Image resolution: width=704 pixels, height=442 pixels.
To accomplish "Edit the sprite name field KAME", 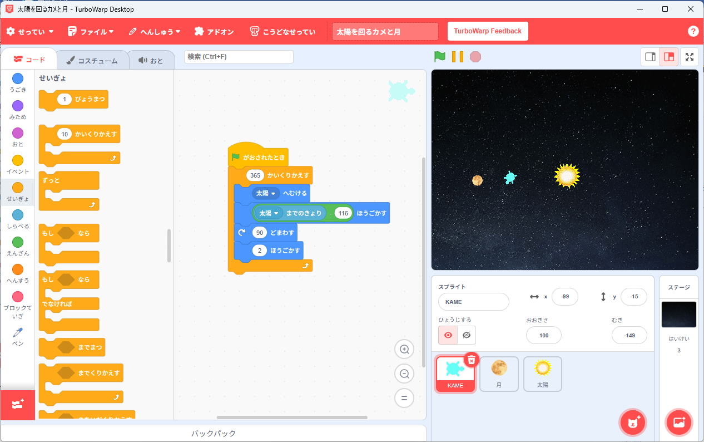I will pos(473,302).
